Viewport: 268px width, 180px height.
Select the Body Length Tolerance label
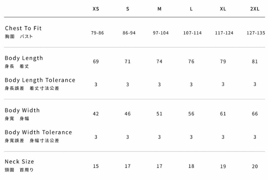click(x=40, y=80)
